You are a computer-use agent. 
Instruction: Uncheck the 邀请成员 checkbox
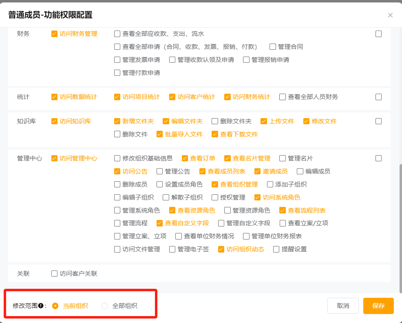(257, 171)
